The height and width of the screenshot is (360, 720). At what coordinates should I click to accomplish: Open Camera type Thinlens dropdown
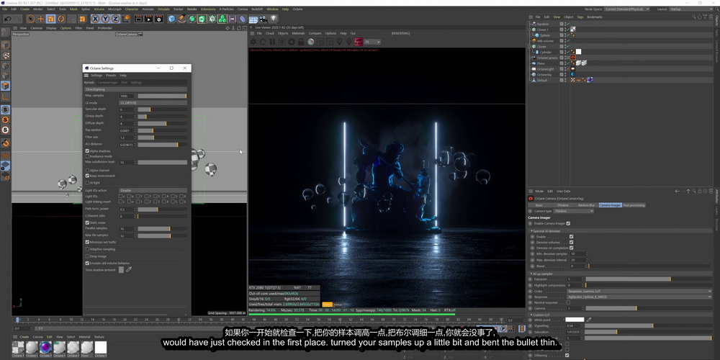pos(574,211)
